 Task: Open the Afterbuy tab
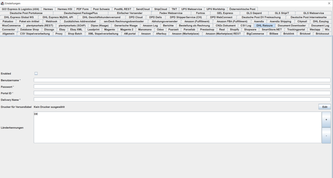coord(161,34)
